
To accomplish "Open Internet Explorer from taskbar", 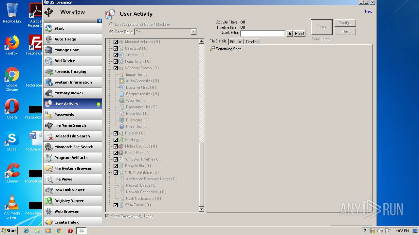I will [x=26, y=231].
